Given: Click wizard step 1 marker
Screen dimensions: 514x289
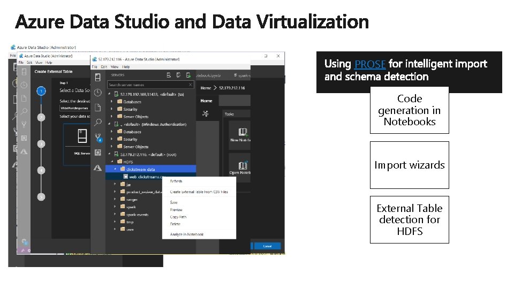Looking at the screenshot, I should pyautogui.click(x=41, y=91).
